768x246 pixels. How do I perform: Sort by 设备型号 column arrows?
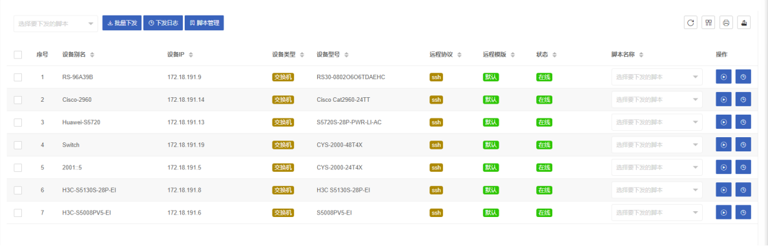point(347,55)
